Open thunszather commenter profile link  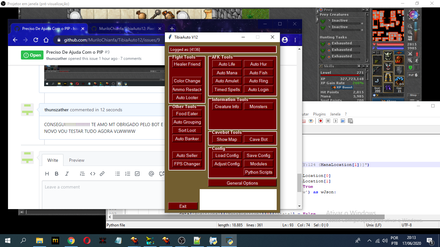click(57, 110)
